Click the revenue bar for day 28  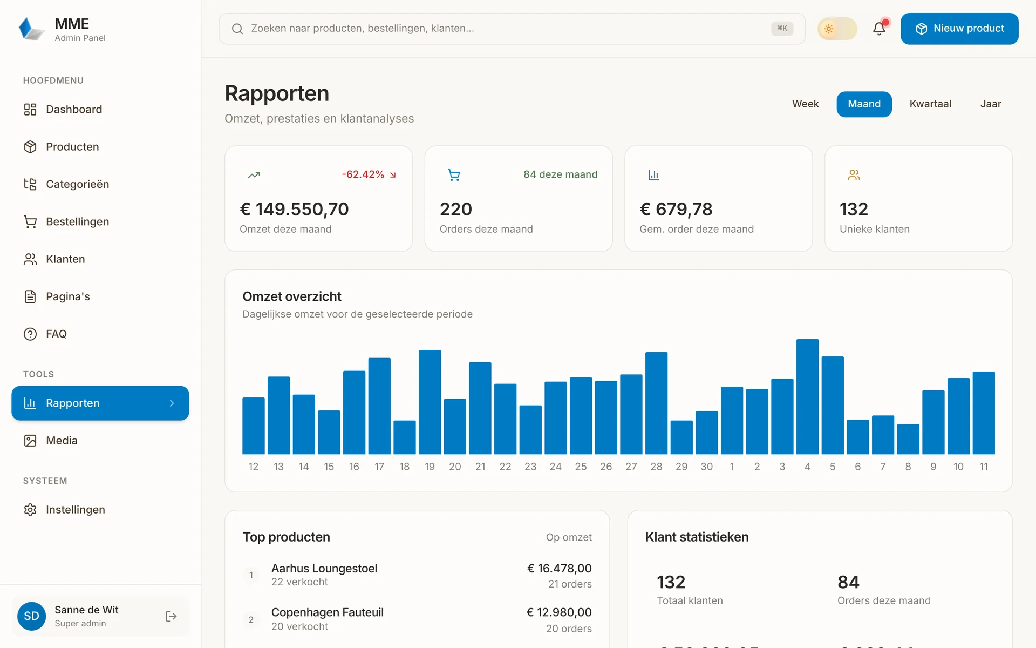point(656,403)
